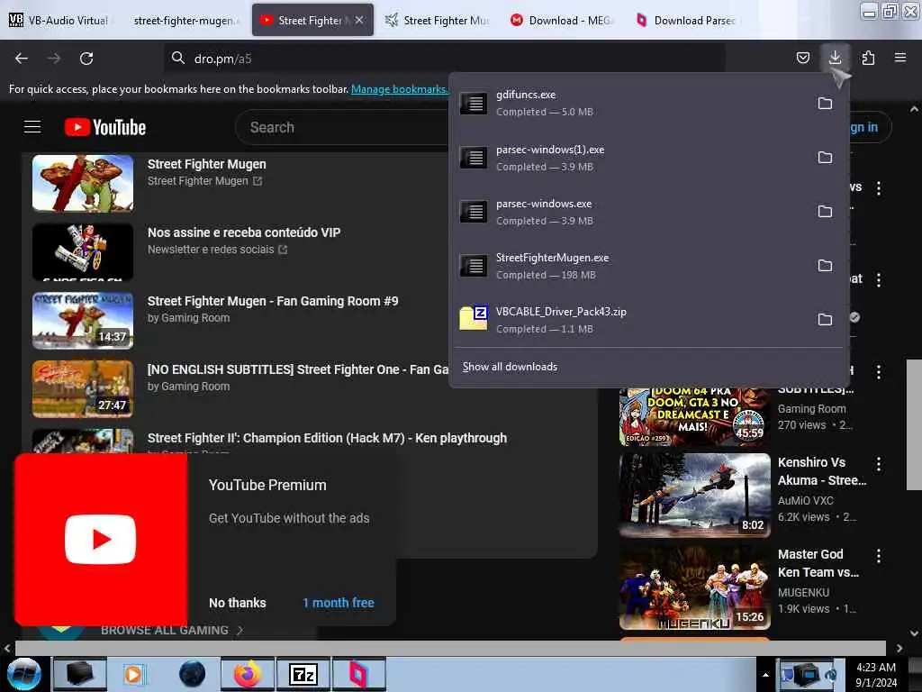Click the vertical scrollbar down arrow
Viewport: 922px width, 692px height.
pyautogui.click(x=914, y=633)
